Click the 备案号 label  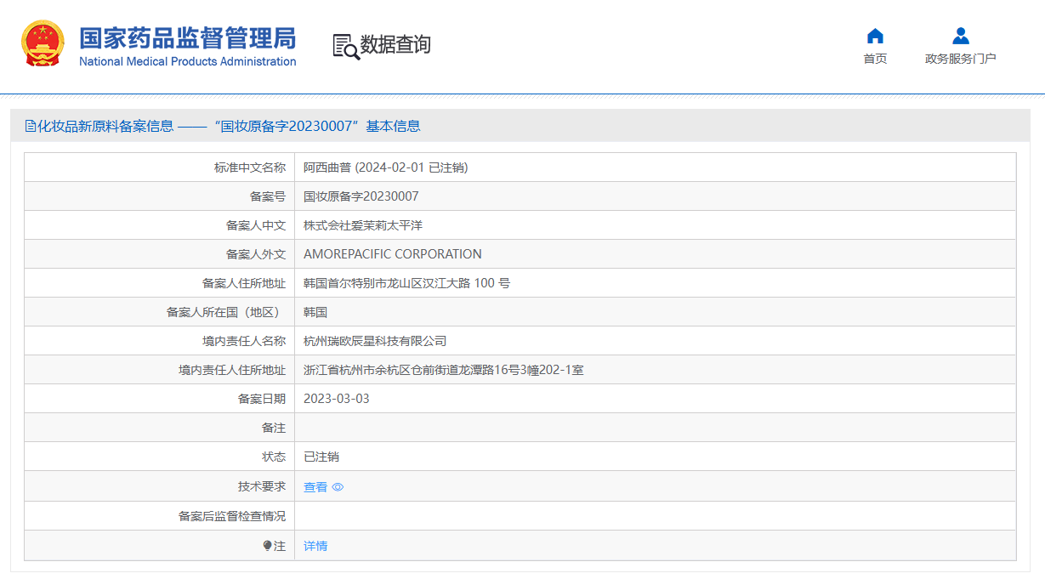coord(268,196)
